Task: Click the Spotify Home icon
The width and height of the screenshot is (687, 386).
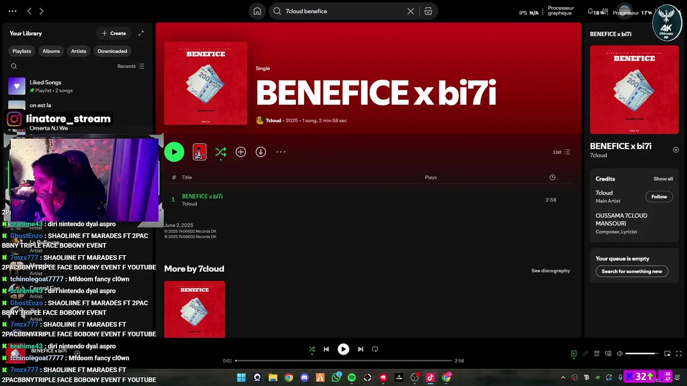Action: click(257, 11)
